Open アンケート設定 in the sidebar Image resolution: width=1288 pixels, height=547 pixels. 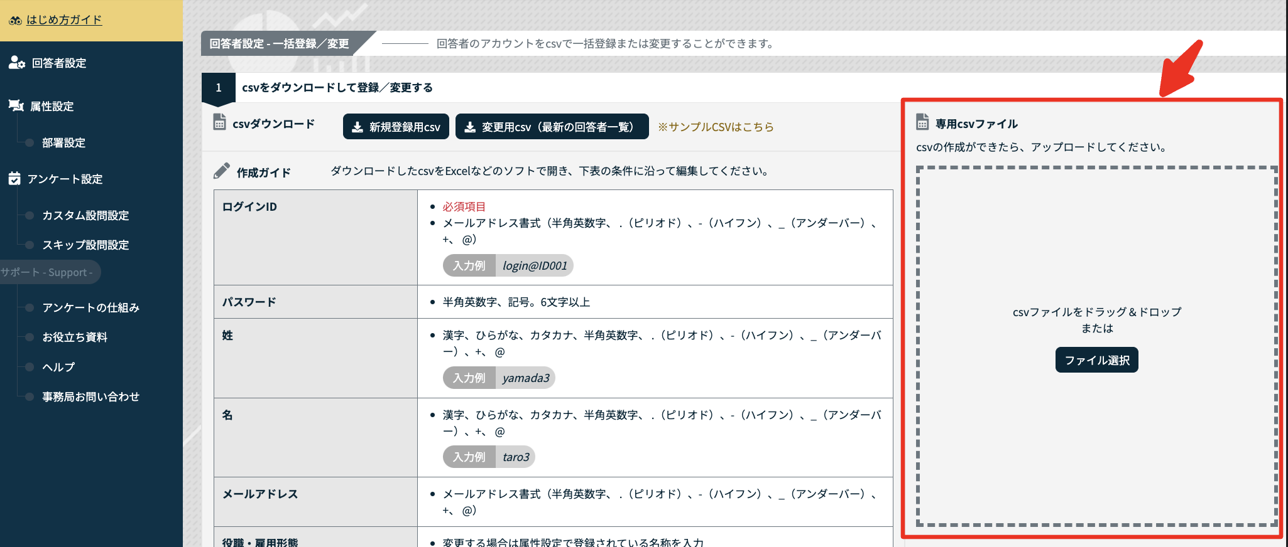(65, 179)
